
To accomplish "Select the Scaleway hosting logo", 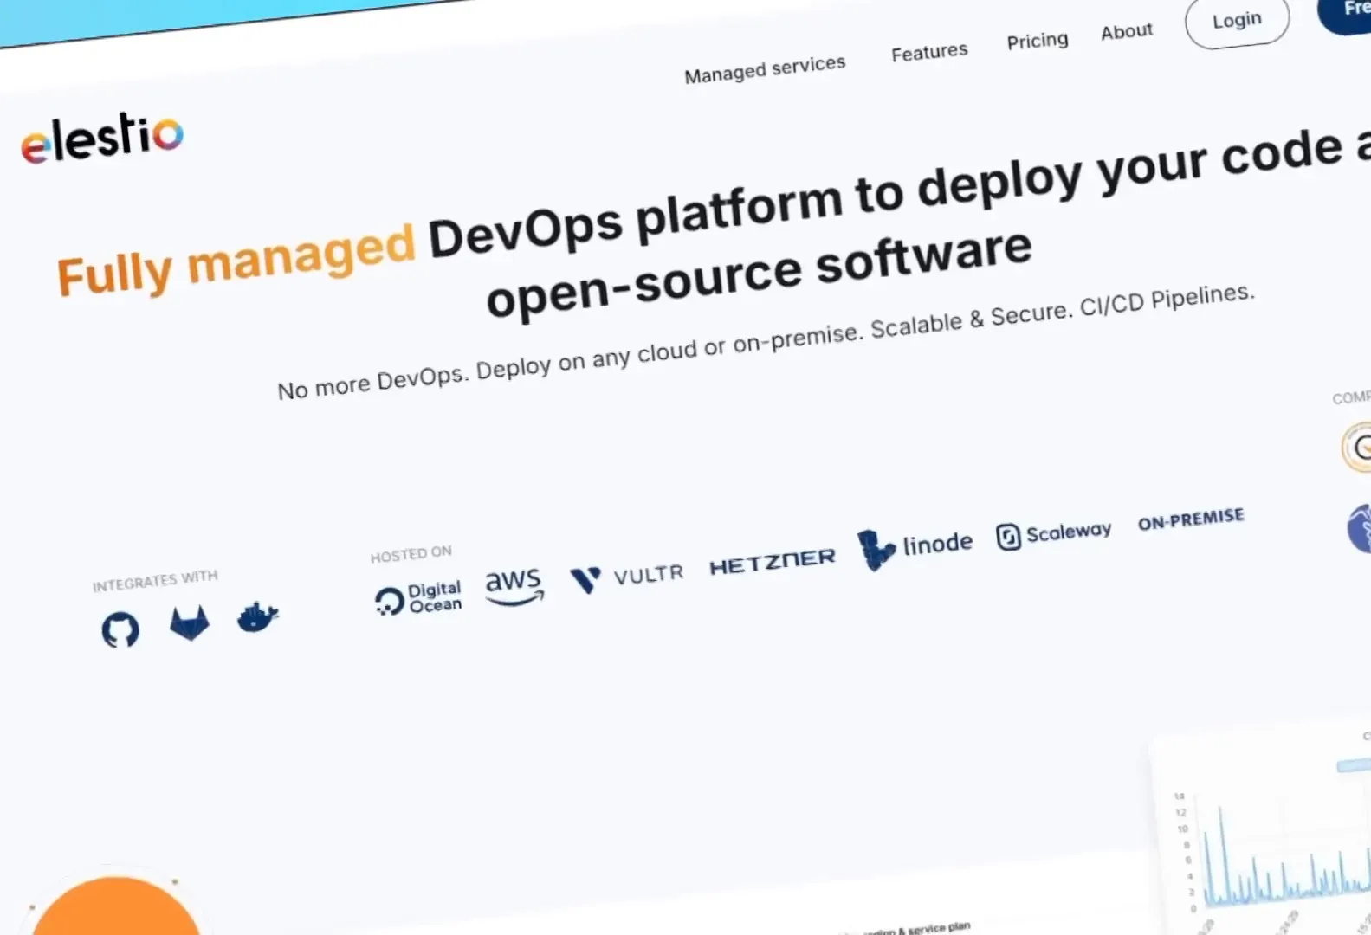I will pos(1053,534).
